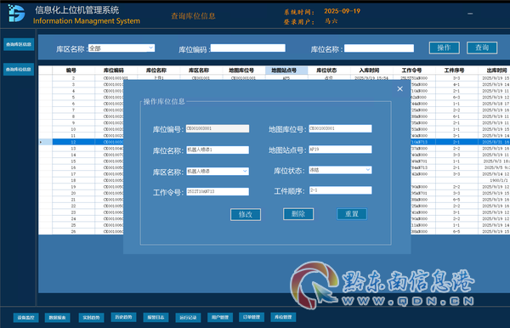
Task: Close the 操作库位信息 dialog with the X
Action: [399, 88]
